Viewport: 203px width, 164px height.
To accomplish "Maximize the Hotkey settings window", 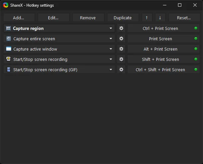I will [x=180, y=5].
